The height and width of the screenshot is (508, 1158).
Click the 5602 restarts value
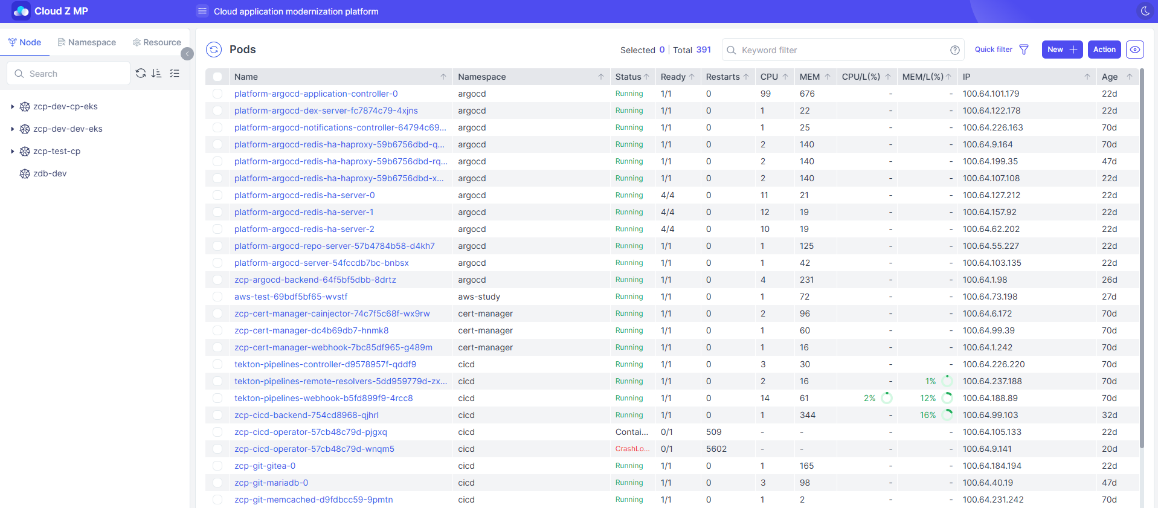pyautogui.click(x=716, y=449)
